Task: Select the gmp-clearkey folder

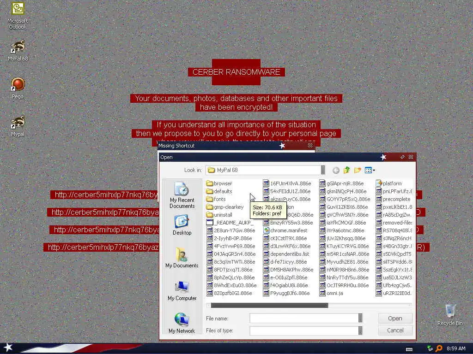Action: coord(225,207)
